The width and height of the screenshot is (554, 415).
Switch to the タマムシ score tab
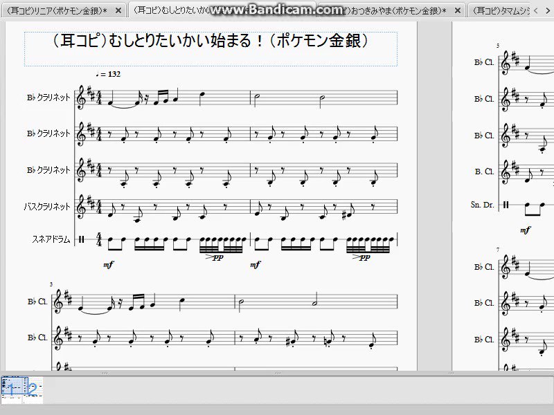click(501, 10)
